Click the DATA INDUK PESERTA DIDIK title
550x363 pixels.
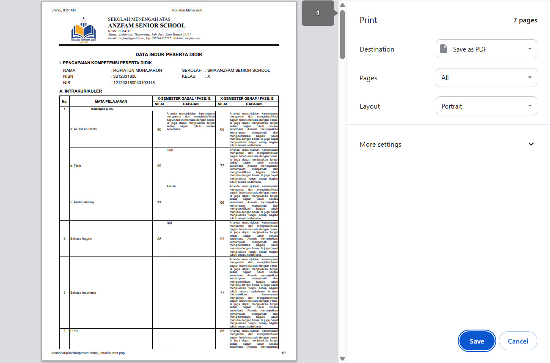(x=169, y=55)
